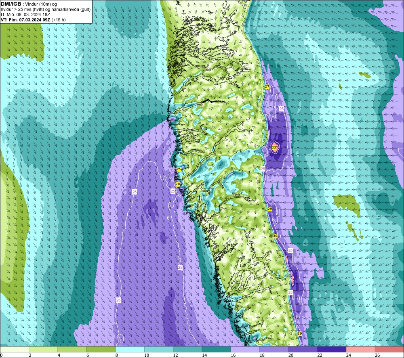Pick the green 4–6 m/s legend swatch
Screen dimensions: 404x358
(x=72, y=350)
